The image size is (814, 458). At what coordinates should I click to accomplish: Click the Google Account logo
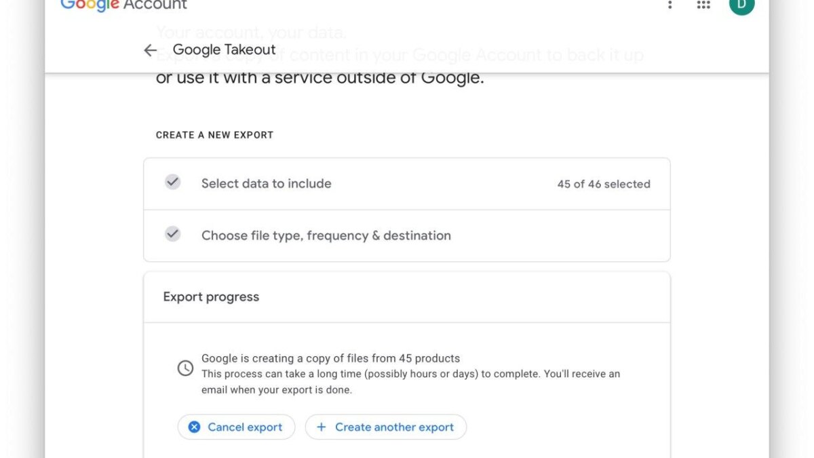[x=123, y=5]
